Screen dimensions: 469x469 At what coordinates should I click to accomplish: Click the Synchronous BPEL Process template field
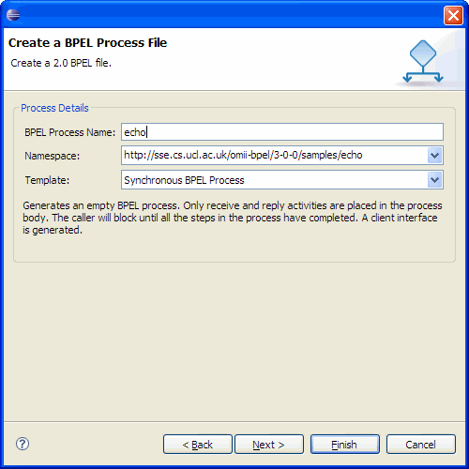[275, 180]
